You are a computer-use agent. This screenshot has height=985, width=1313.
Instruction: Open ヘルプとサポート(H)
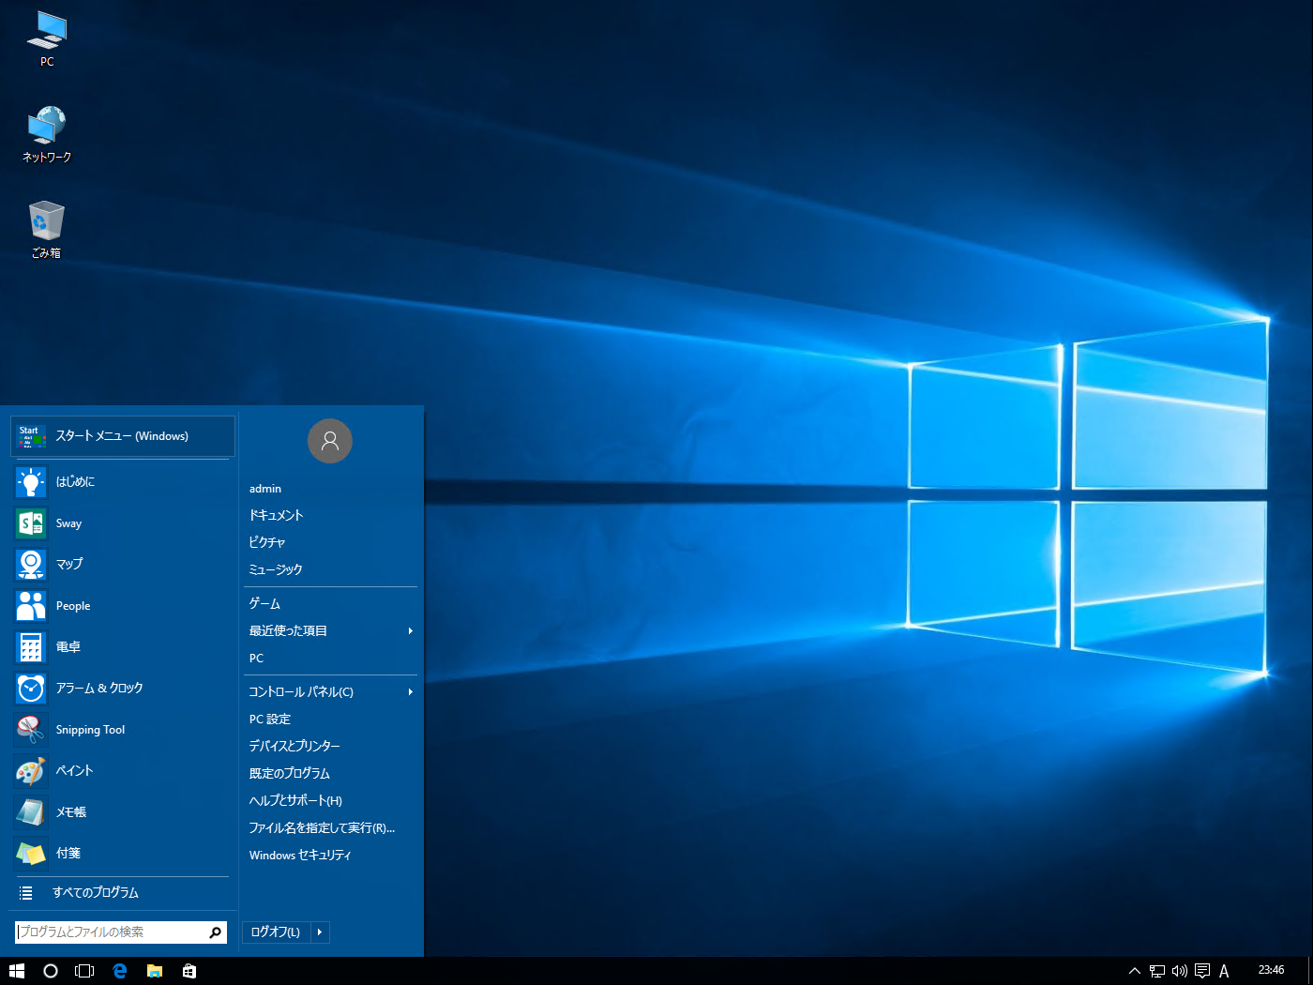tap(295, 801)
